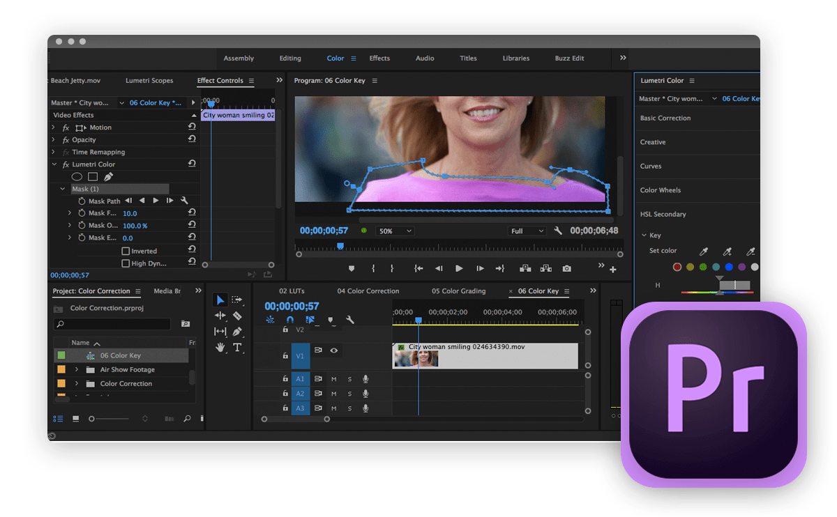Expand the Motion effect properties

point(53,128)
